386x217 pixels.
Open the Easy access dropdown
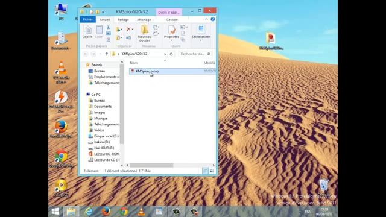(156, 33)
